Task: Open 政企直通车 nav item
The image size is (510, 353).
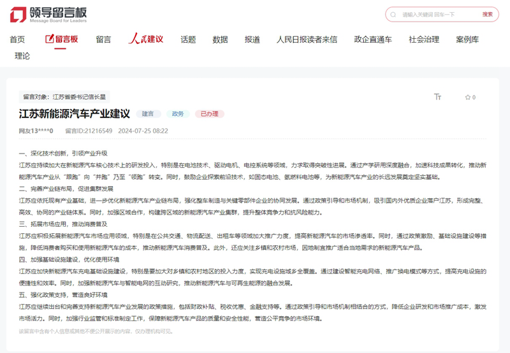Action: (x=373, y=40)
